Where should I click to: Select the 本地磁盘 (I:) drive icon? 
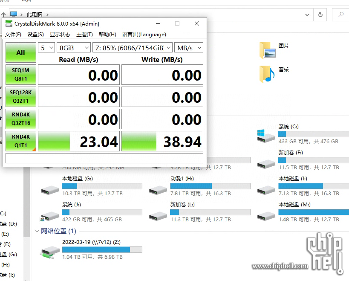point(266,190)
